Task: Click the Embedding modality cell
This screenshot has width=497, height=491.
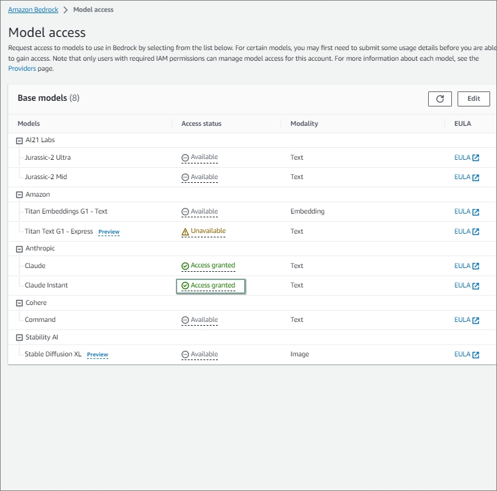Action: pos(307,212)
